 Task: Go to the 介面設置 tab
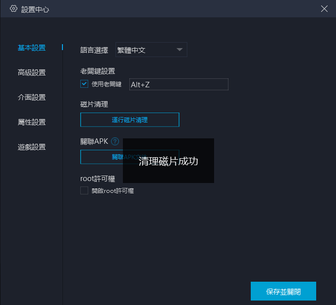(x=32, y=97)
